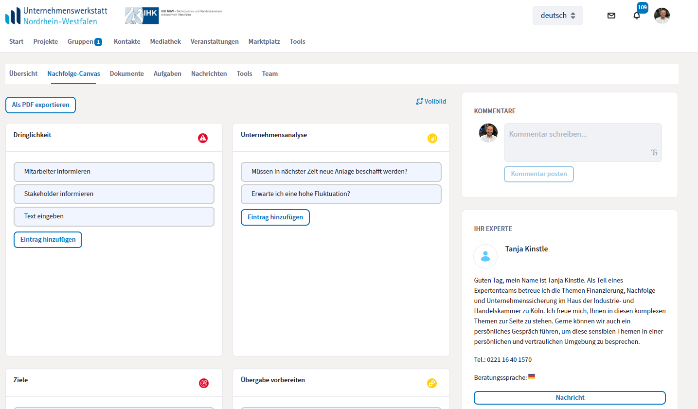Click the yellow Übergabe vorbereiten icon
698x409 pixels.
(432, 383)
